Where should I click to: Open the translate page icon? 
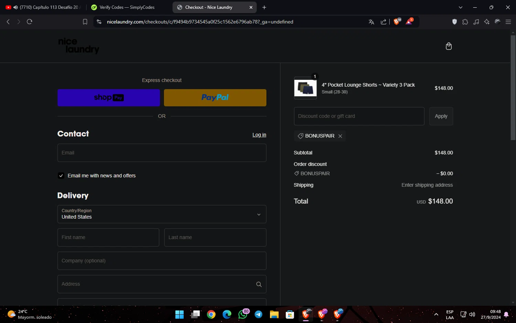(371, 22)
